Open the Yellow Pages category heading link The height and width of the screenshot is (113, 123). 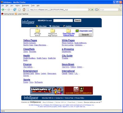click(x=30, y=40)
